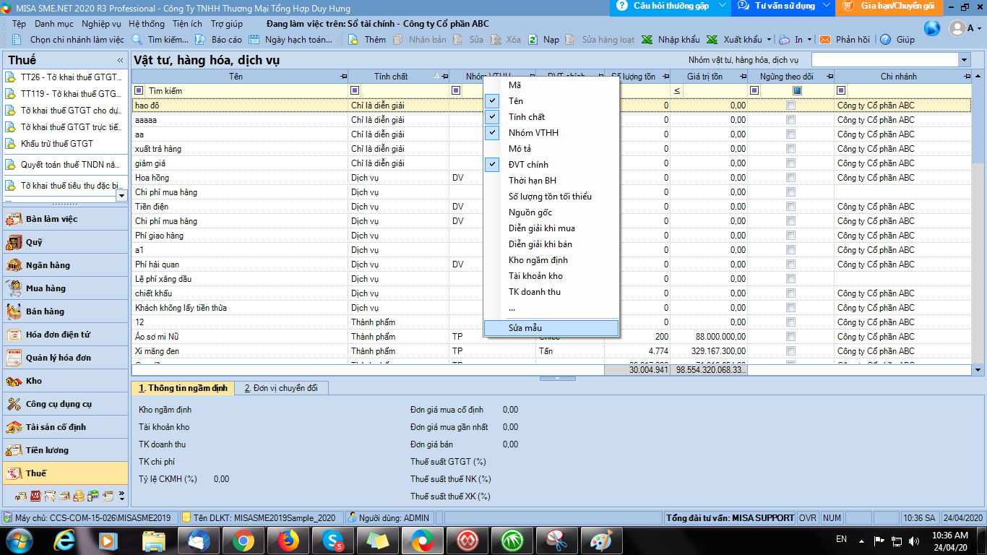The width and height of the screenshot is (987, 555).
Task: Click the Phản hồi envelope icon
Action: [824, 40]
